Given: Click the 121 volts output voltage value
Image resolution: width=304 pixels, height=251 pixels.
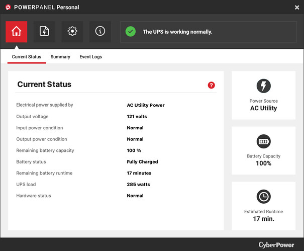Looking at the screenshot, I should pos(137,117).
